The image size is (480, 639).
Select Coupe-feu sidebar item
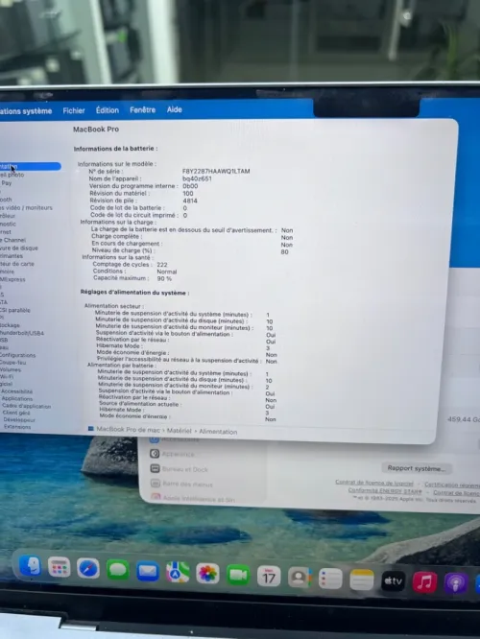point(13,363)
